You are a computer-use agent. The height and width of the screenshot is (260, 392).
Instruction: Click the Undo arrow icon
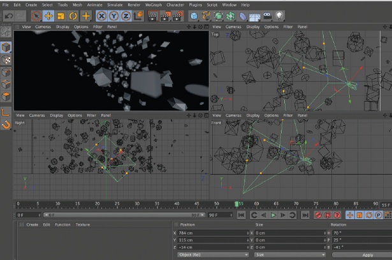pos(10,15)
